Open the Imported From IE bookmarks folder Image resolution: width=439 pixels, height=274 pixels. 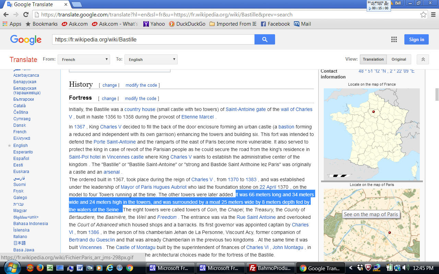(x=233, y=24)
